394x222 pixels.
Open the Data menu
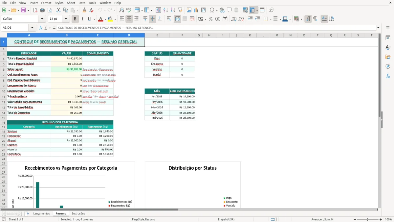(82, 3)
